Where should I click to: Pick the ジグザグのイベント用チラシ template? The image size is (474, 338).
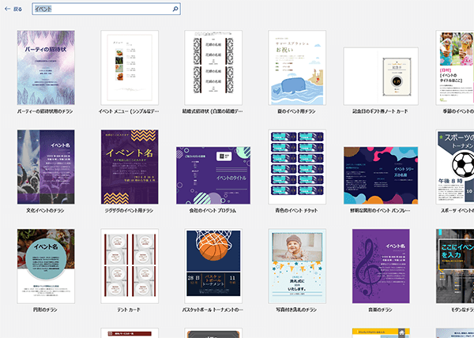click(x=130, y=167)
